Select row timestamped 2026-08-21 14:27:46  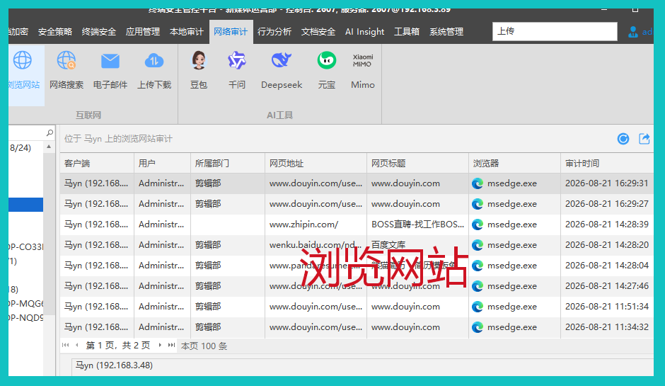(x=357, y=286)
